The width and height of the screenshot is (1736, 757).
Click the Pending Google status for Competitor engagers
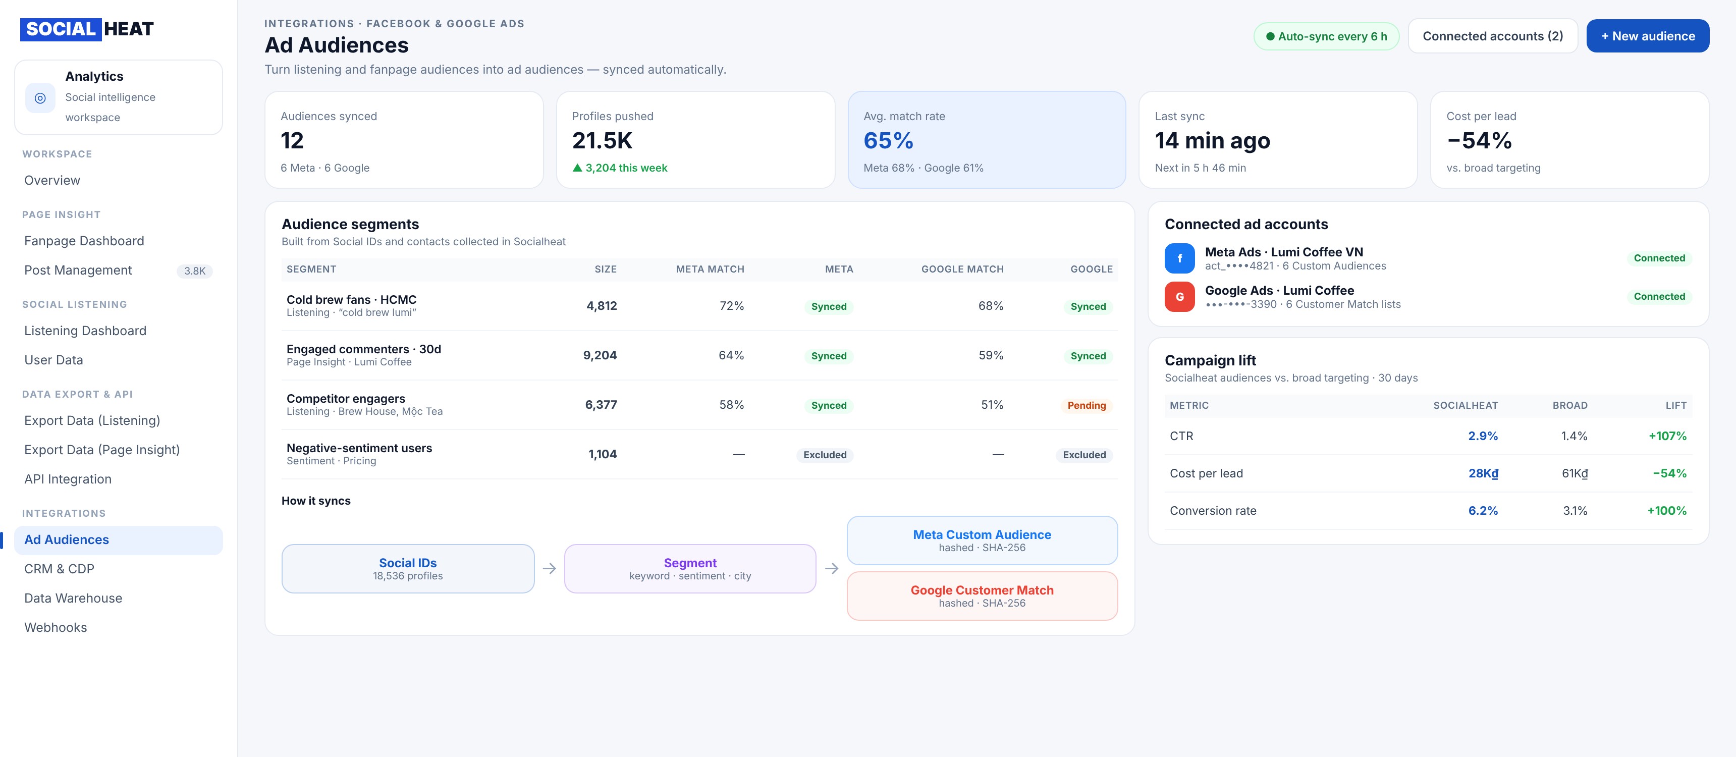coord(1087,406)
